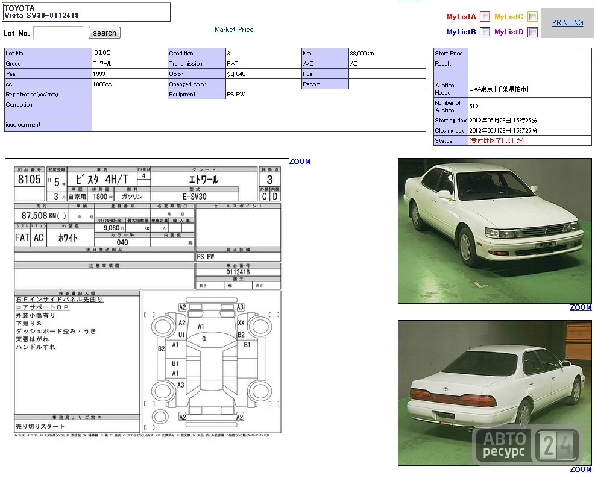The width and height of the screenshot is (595, 478).
Task: Select the year value 1993
Action: coord(99,74)
